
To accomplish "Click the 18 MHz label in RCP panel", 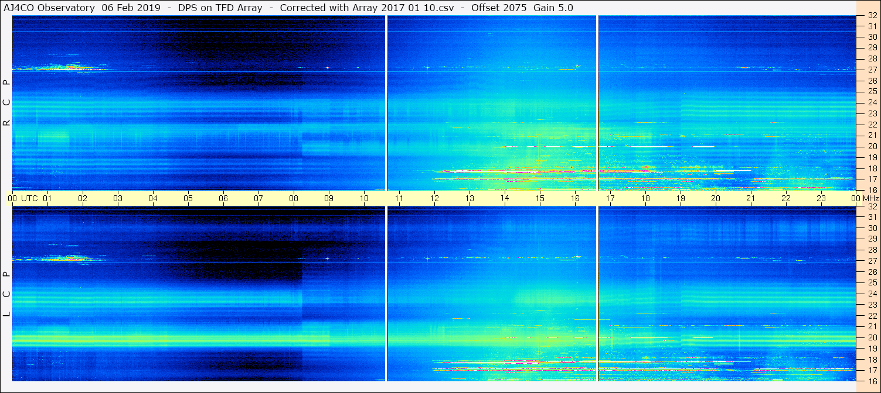I will [x=872, y=168].
